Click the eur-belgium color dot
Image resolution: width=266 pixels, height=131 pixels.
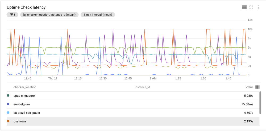(8, 104)
